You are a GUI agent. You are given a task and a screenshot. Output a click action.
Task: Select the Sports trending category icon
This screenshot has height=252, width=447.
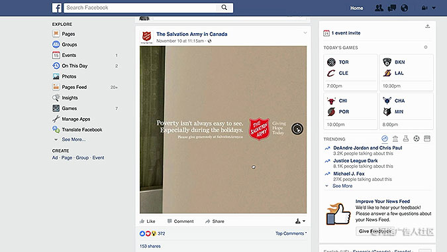tap(417, 139)
